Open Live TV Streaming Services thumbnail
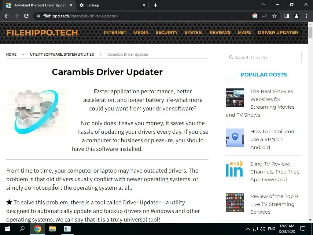Viewport: 313px width, 235px height. click(235, 203)
